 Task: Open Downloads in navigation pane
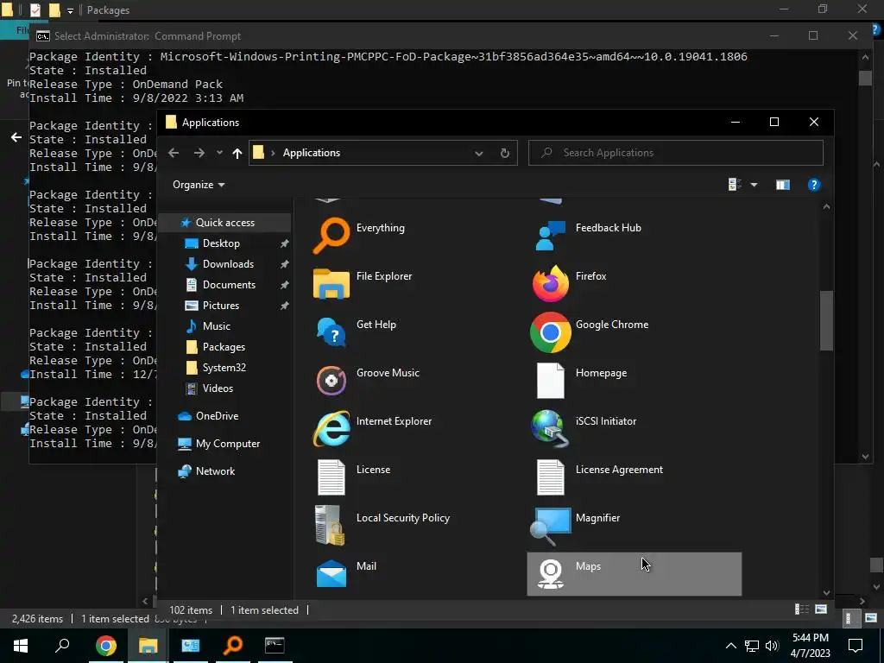[228, 264]
